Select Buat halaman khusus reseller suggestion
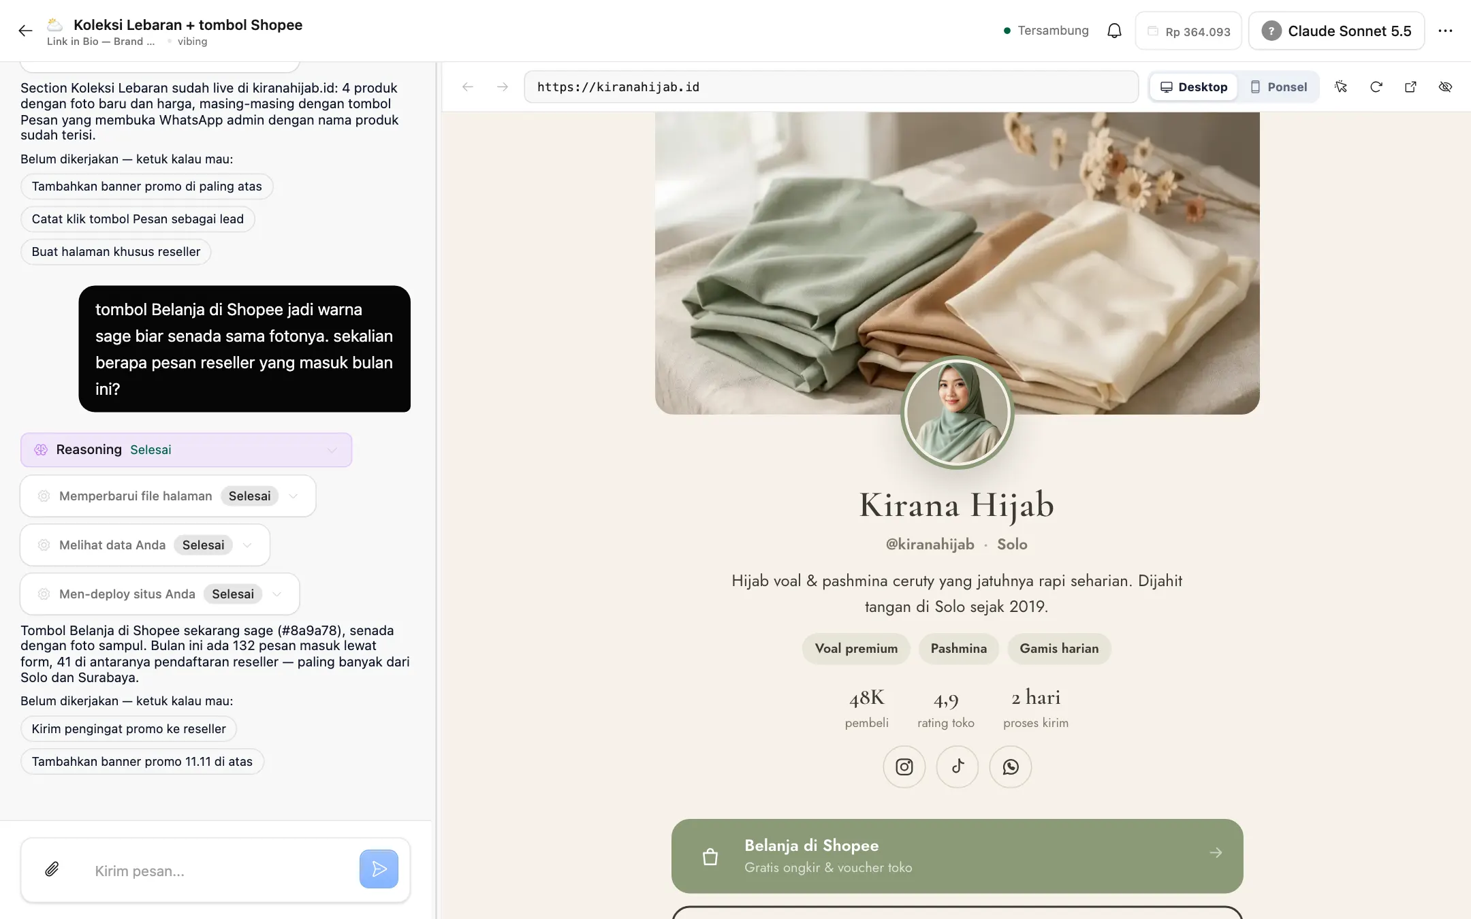Viewport: 1471px width, 919px height. coord(116,252)
